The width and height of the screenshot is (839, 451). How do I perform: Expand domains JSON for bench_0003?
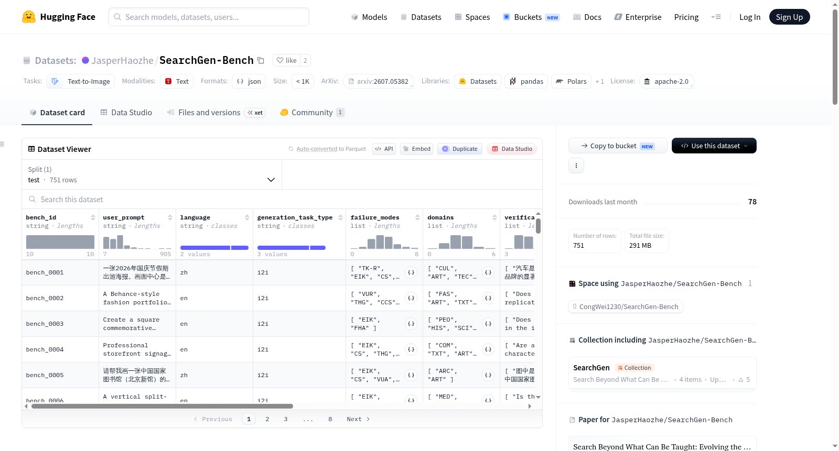click(488, 324)
